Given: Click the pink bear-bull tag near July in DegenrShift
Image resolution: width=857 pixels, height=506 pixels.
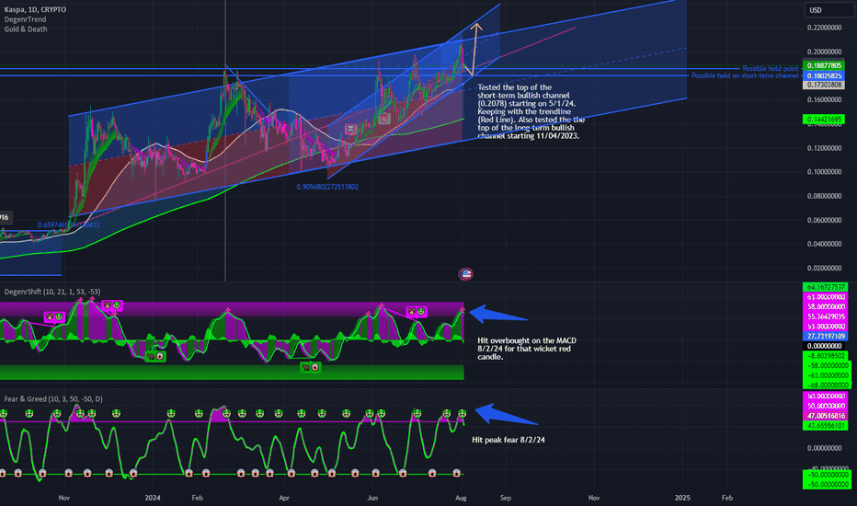Looking at the screenshot, I should tap(417, 311).
